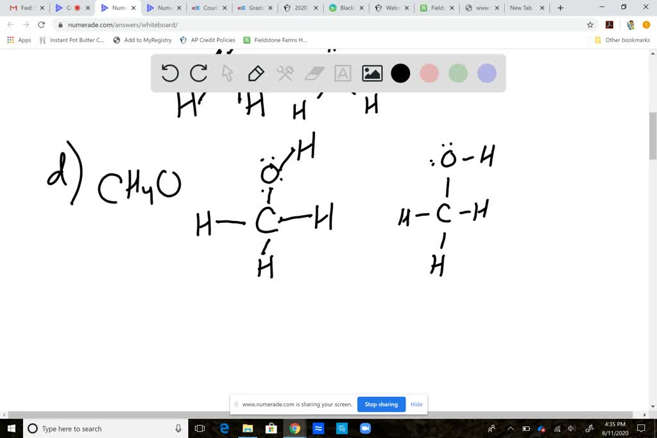Screen dimensions: 657x438
Task: Click the Redo arrow on the whiteboard toolbar
Action: click(198, 73)
